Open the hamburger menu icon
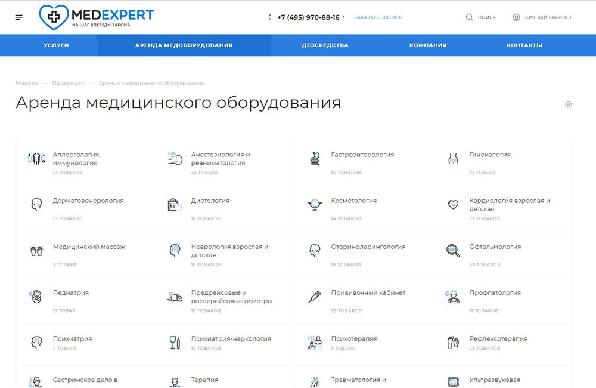The height and width of the screenshot is (388, 596). coord(20,17)
